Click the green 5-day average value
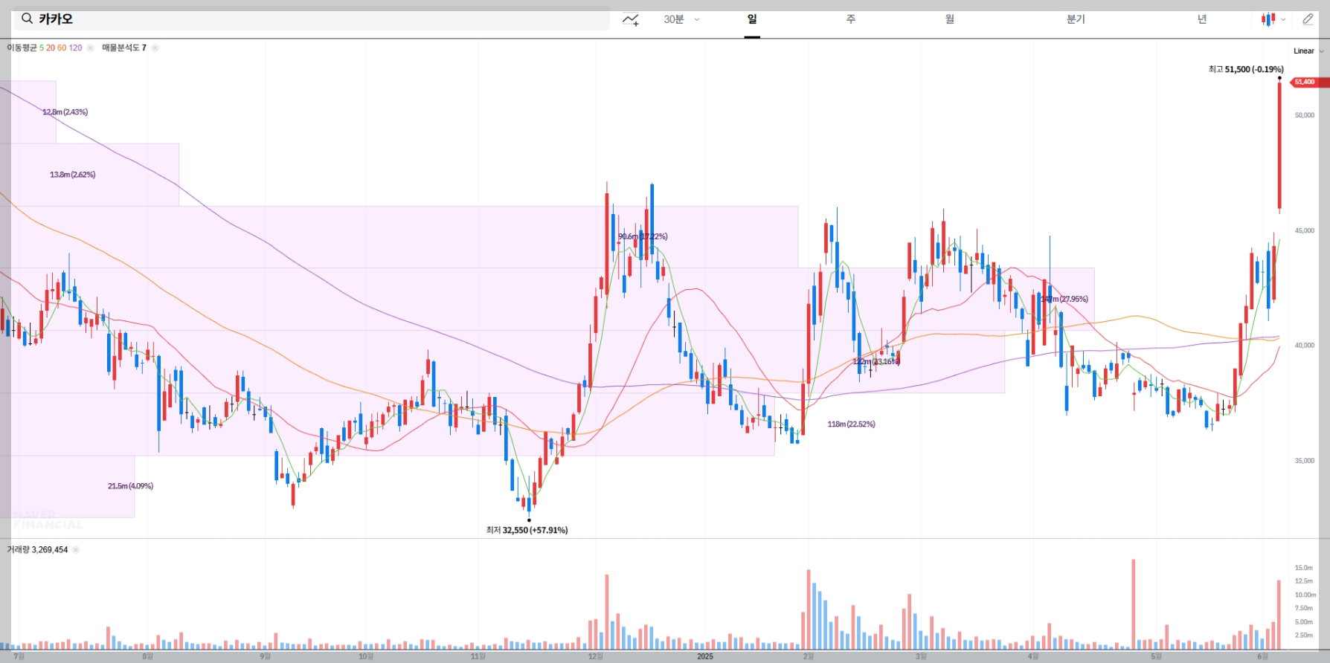 42,48
